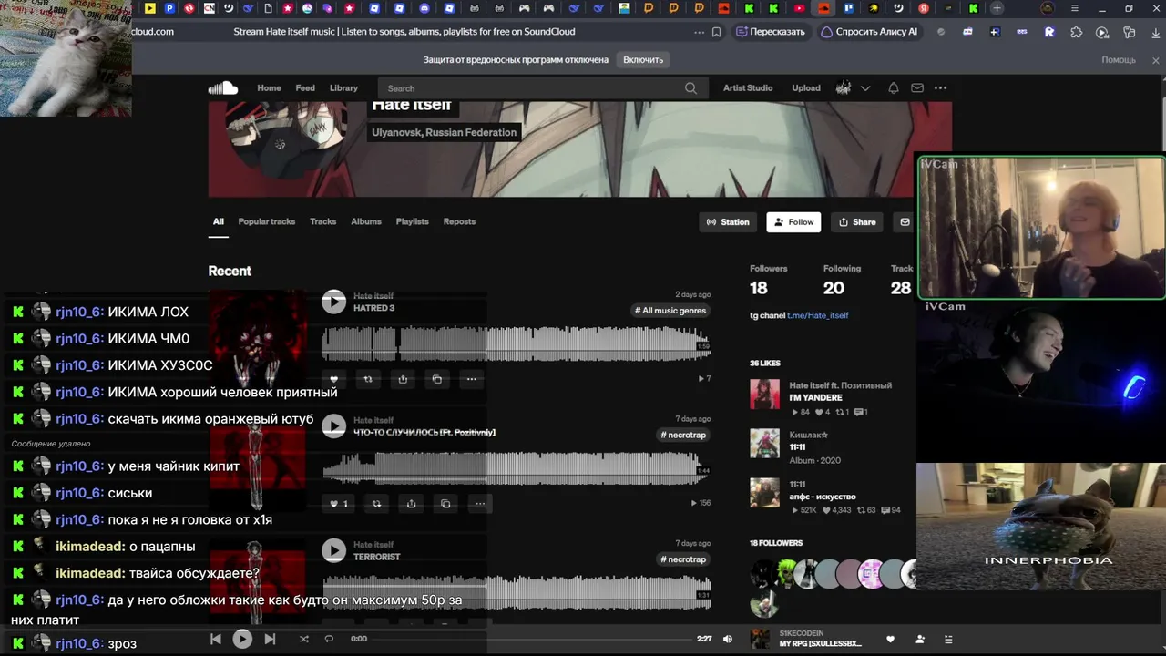Click the Включить button in warning bar

click(x=643, y=60)
